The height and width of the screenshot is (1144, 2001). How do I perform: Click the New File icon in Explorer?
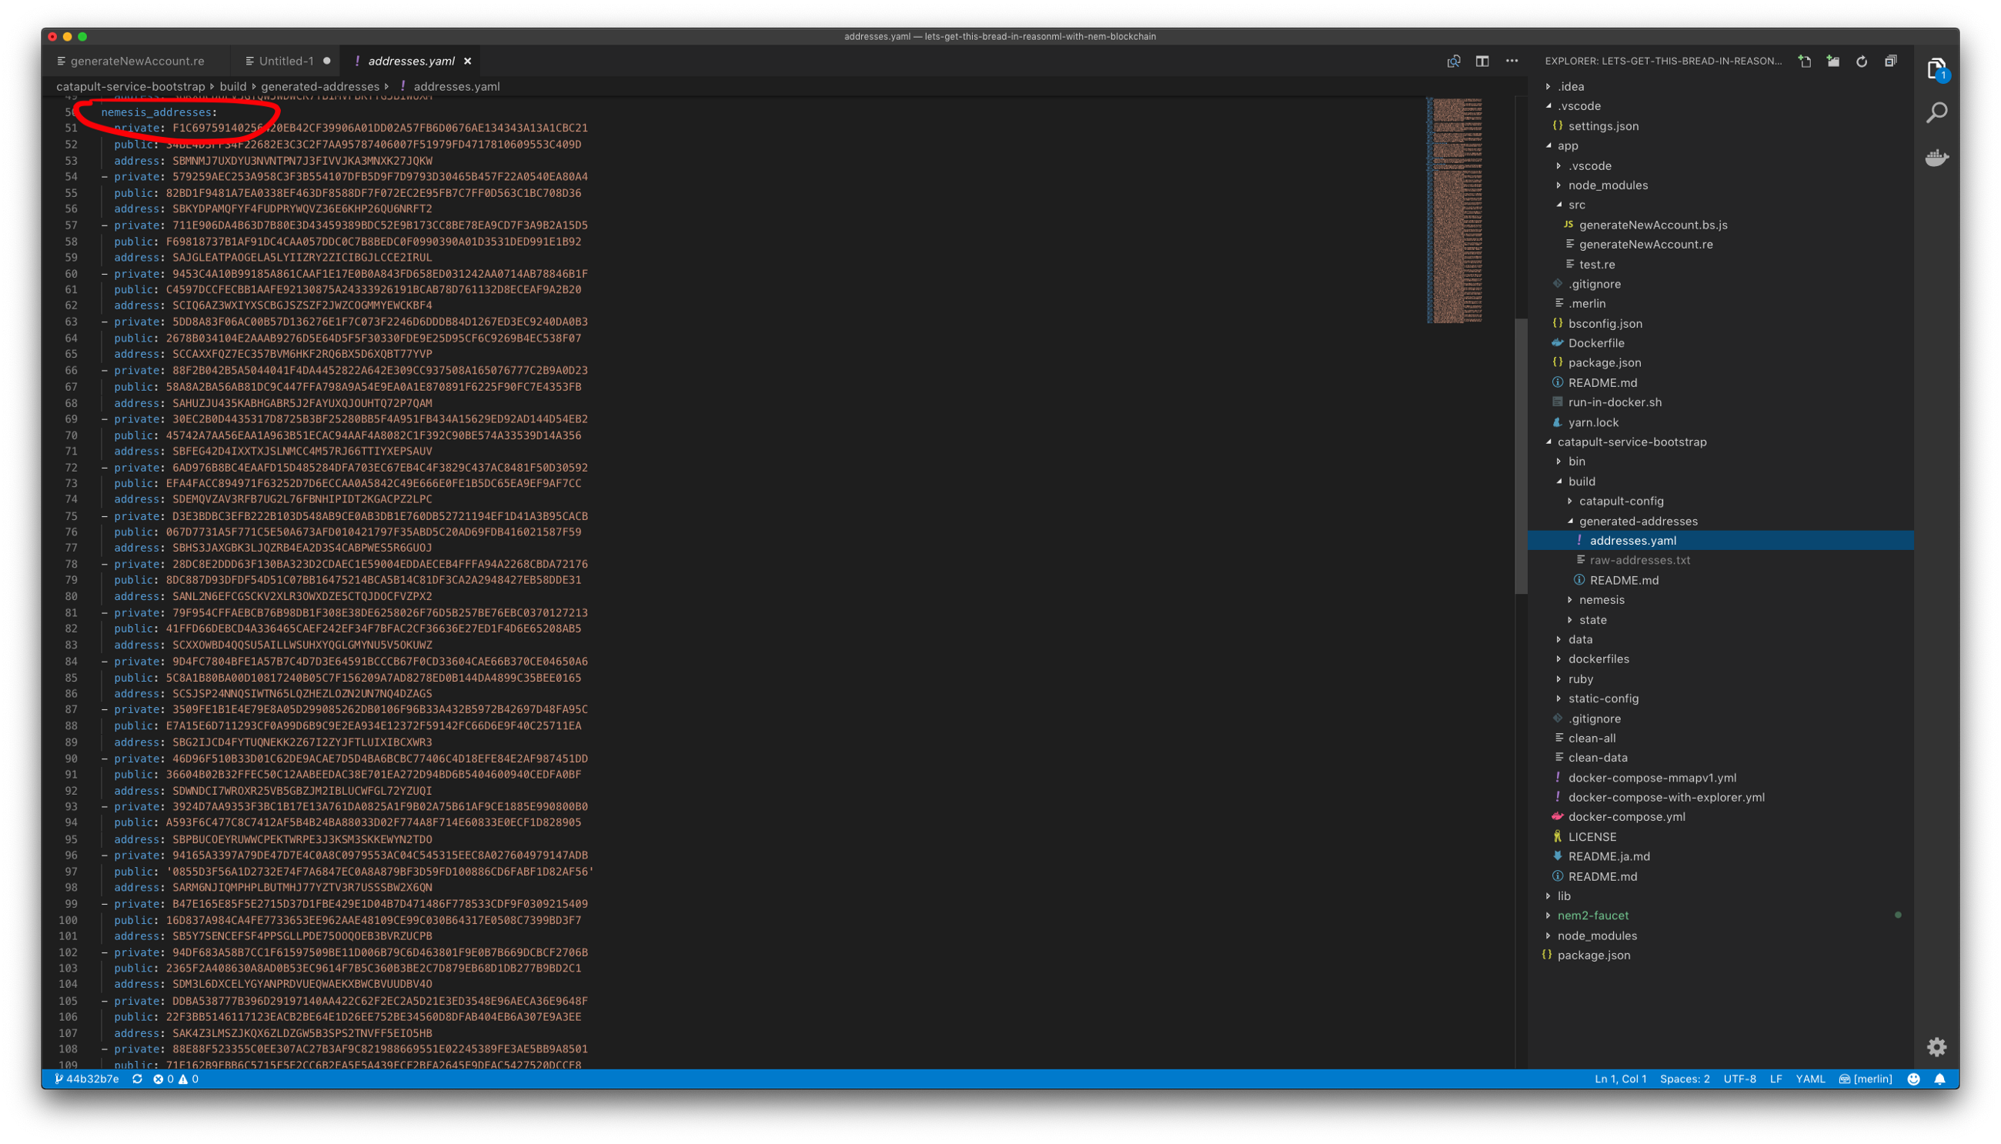click(1805, 62)
